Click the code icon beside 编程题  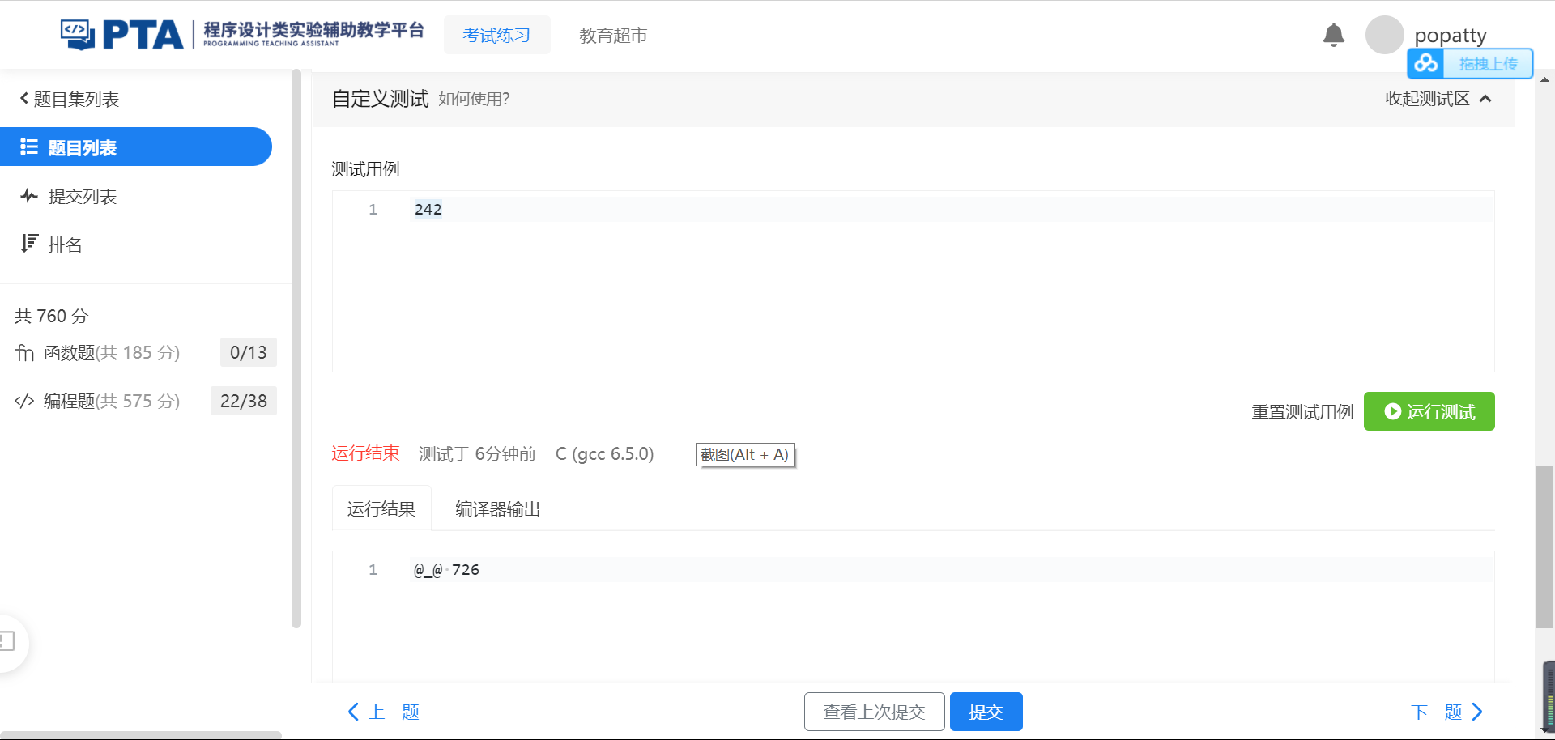[24, 401]
